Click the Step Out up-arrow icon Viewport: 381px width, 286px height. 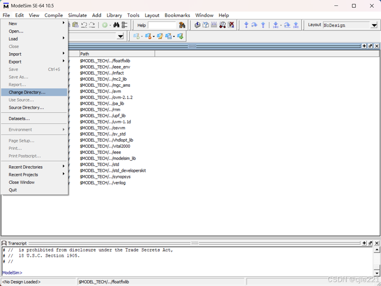click(263, 25)
